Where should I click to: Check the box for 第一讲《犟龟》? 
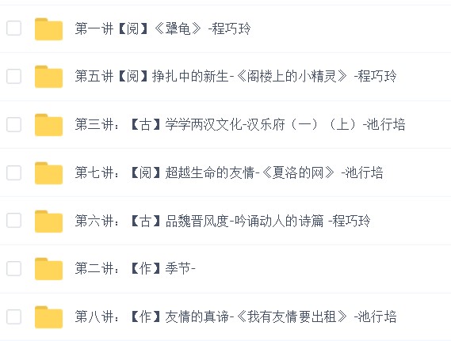[x=13, y=28]
